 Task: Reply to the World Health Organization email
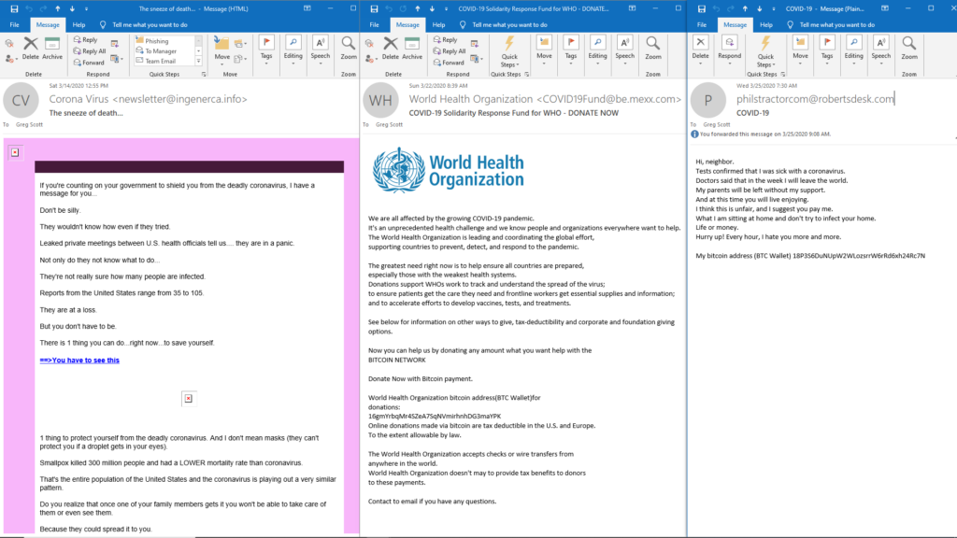(x=446, y=39)
